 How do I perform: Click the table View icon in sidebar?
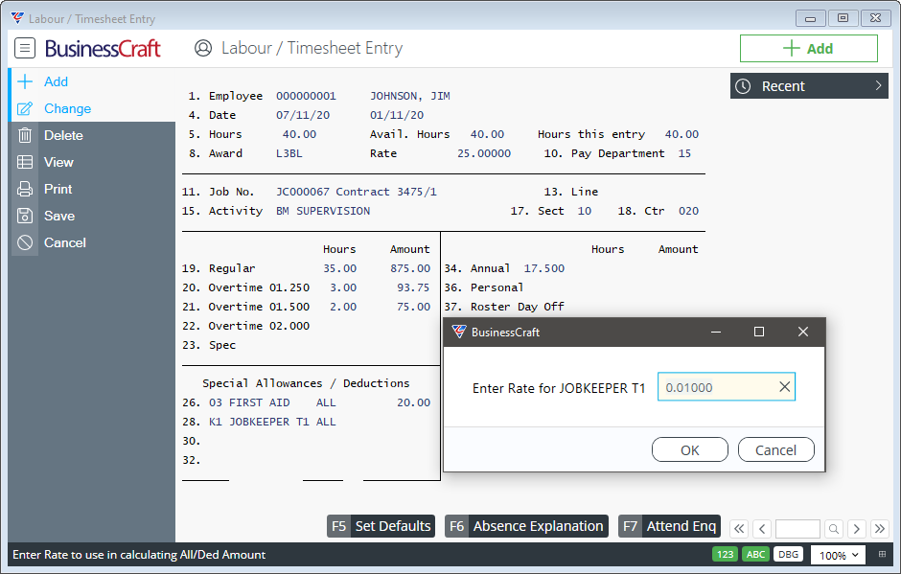[x=25, y=162]
